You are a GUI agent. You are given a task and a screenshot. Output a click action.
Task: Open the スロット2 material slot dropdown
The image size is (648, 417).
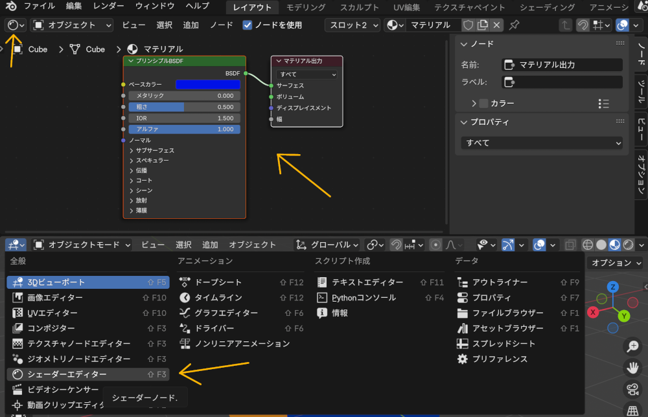coord(352,25)
